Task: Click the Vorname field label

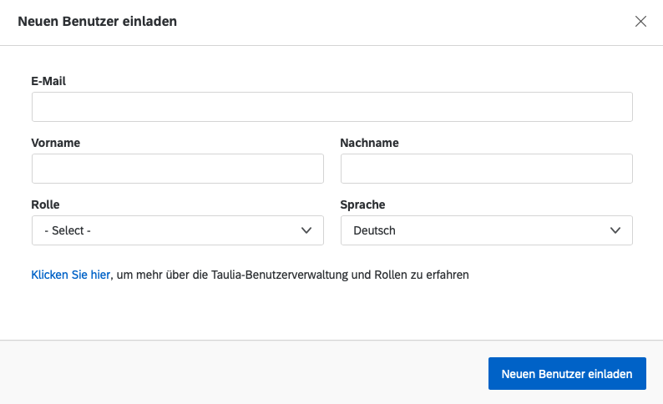Action: pyautogui.click(x=55, y=143)
